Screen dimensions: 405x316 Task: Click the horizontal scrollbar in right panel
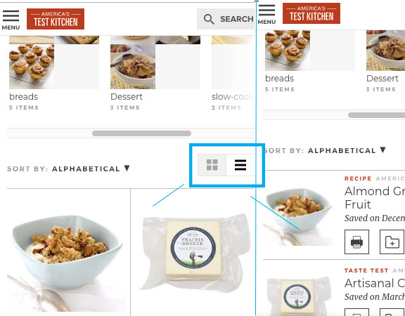coord(376,115)
